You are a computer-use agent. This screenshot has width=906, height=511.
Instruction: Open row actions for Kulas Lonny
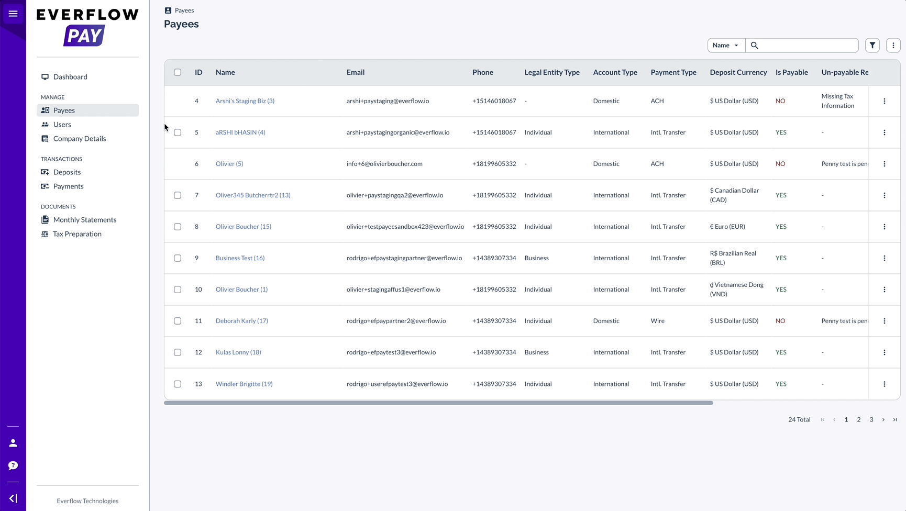coord(885,352)
